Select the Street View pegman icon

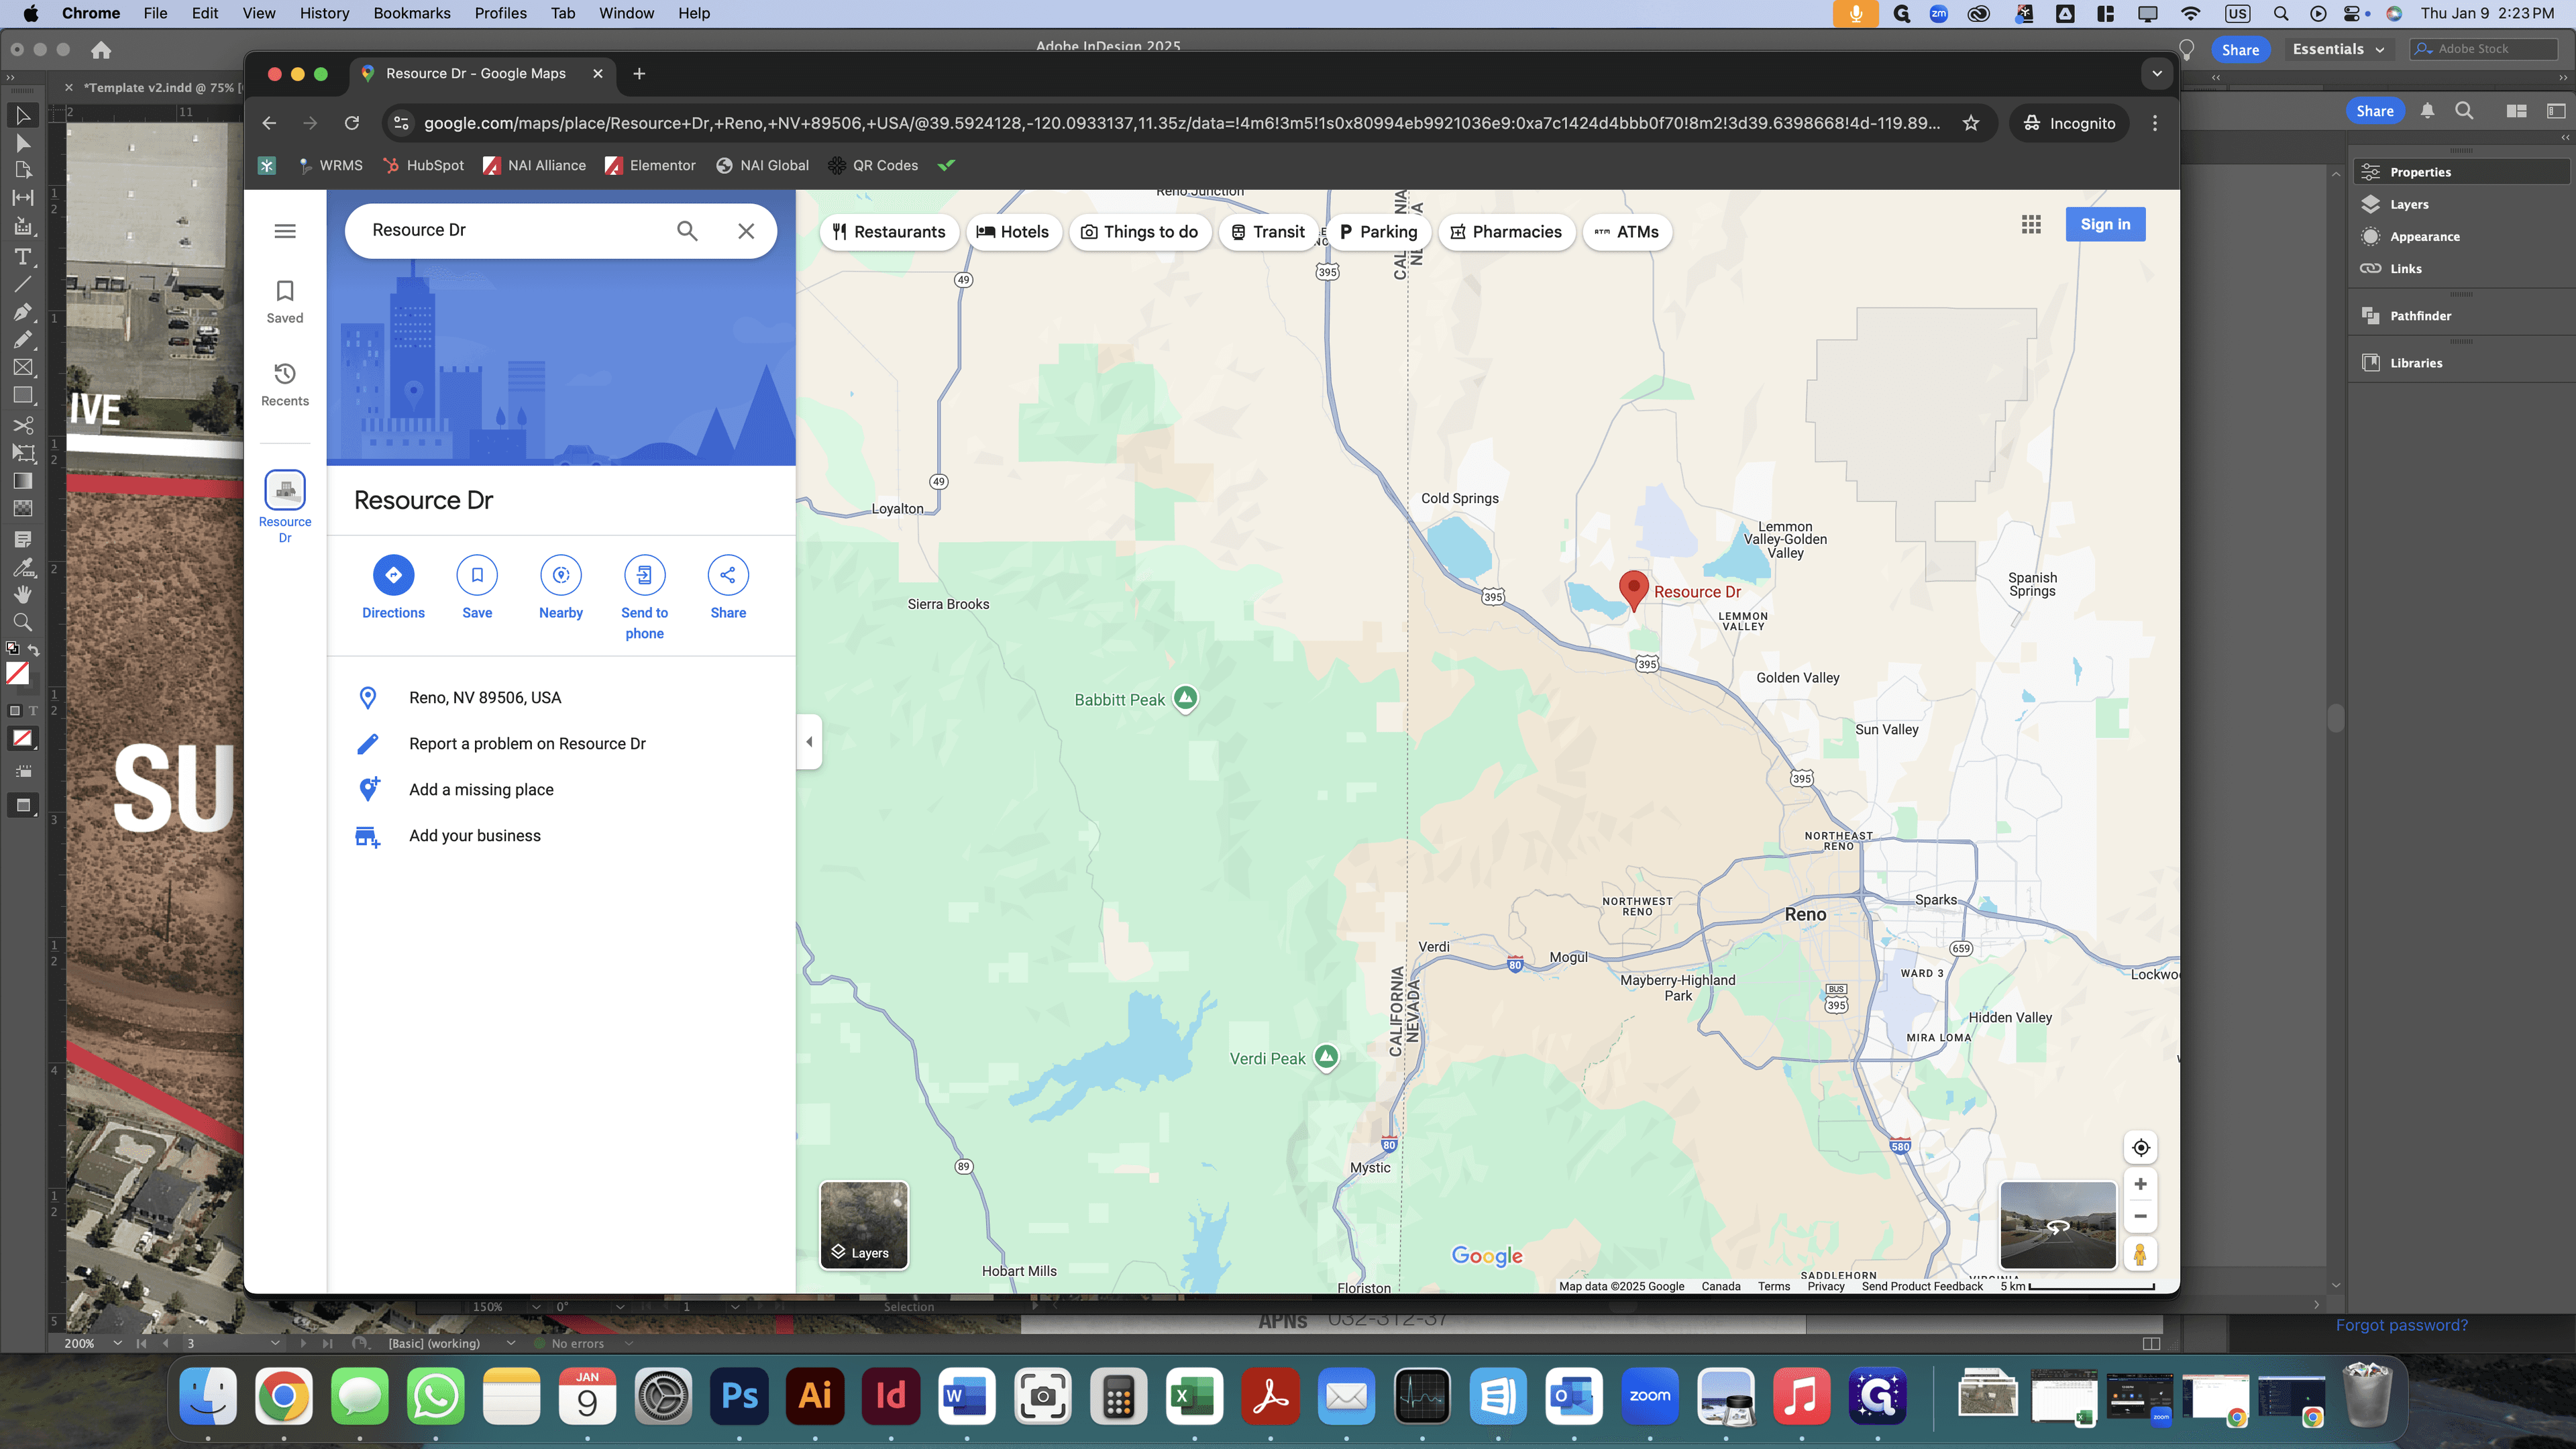(2140, 1254)
